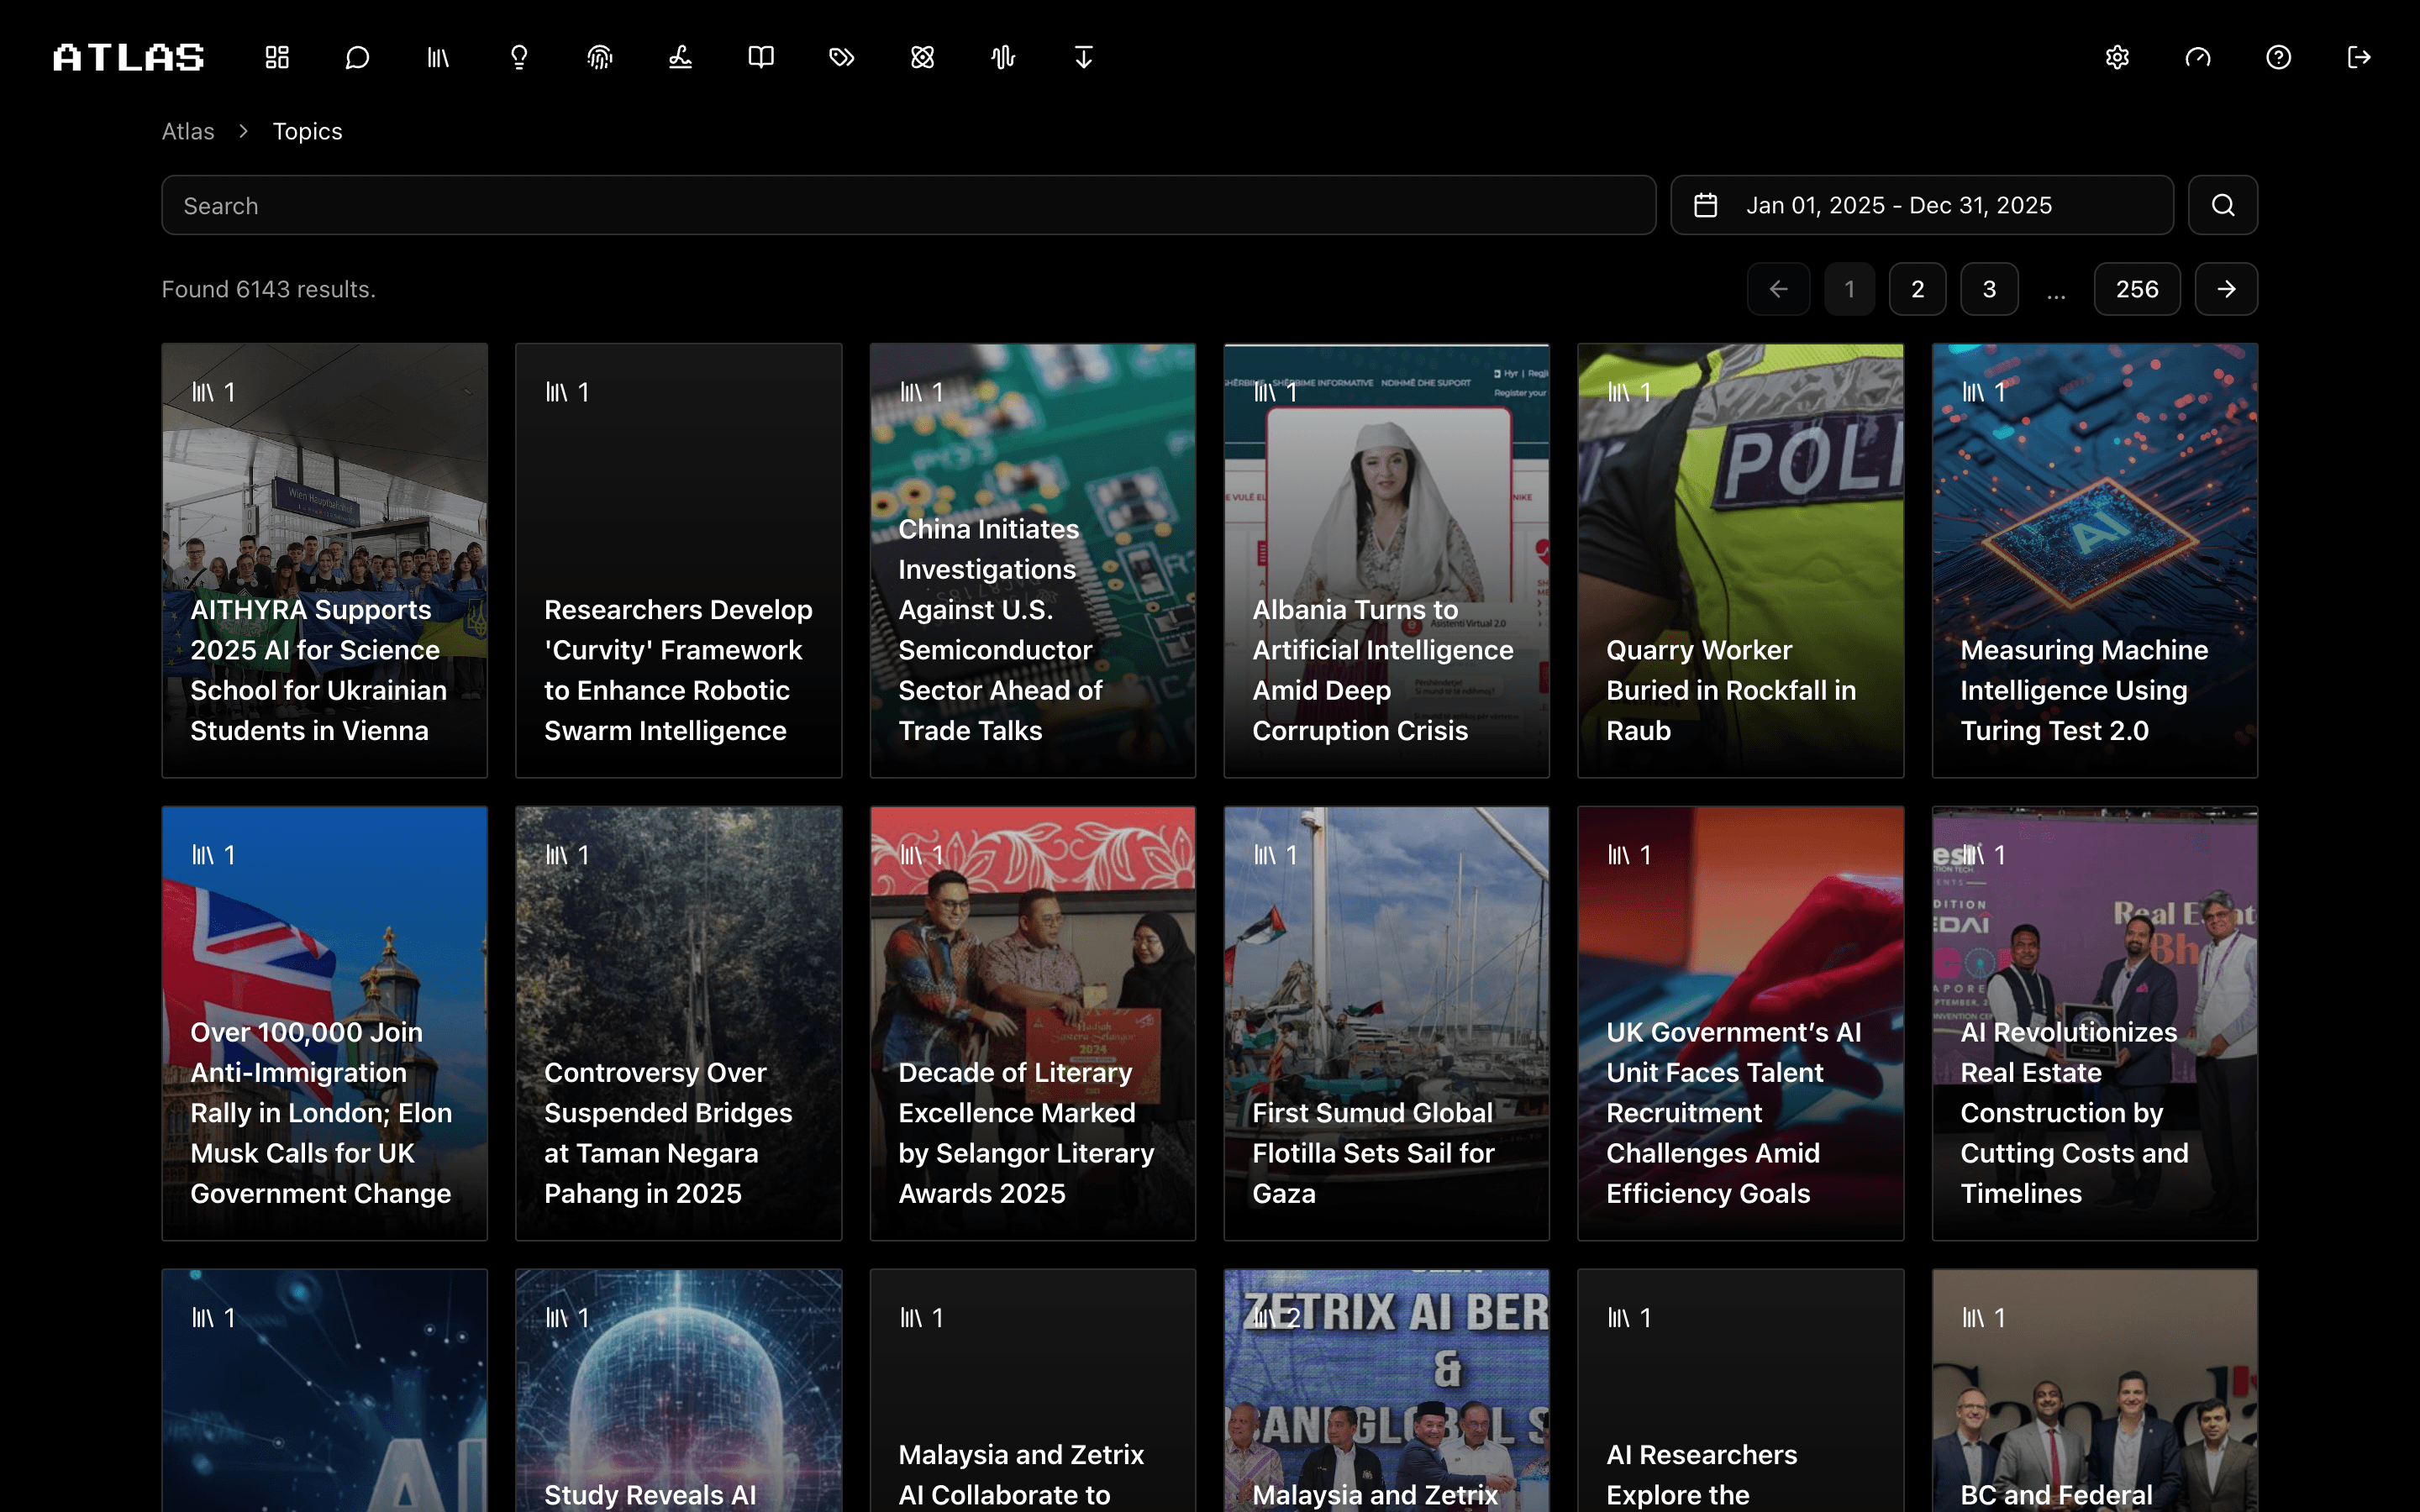The image size is (2420, 1512).
Task: Click the audio waveform icon
Action: click(1003, 57)
